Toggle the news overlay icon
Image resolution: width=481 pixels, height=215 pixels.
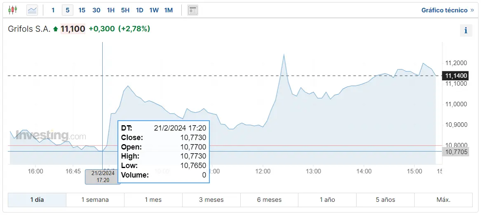click(192, 10)
